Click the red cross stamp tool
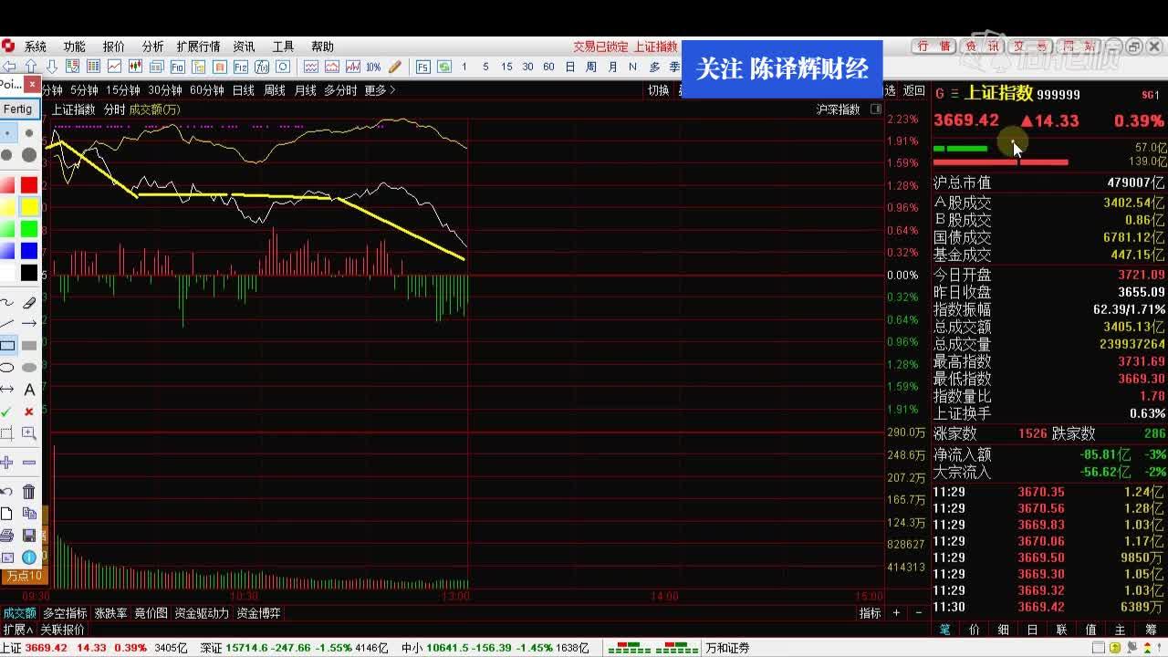 [x=29, y=412]
